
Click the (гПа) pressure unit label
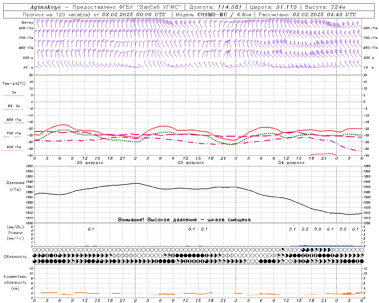tap(15, 190)
